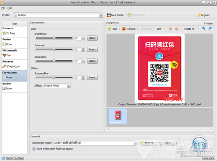The image size is (217, 161).
Task: Click the Save Profile floppy icon
Action: pos(108,15)
